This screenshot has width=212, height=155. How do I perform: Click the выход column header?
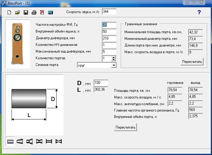tap(195, 83)
